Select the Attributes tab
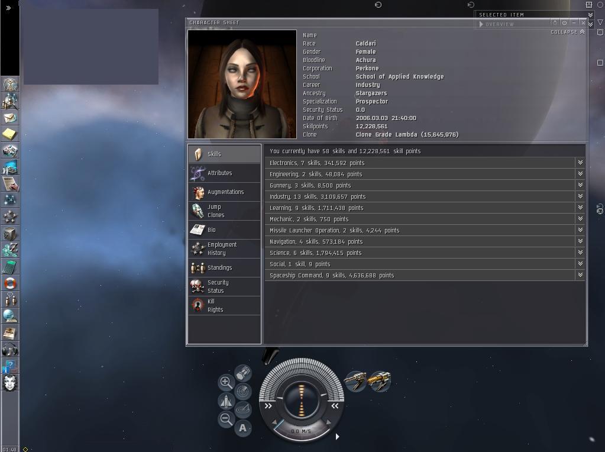This screenshot has height=452, width=605. [224, 173]
